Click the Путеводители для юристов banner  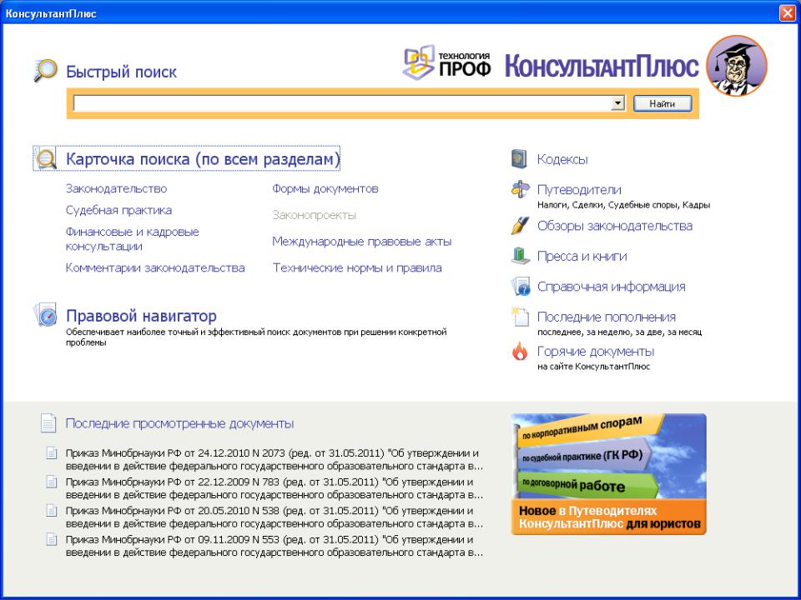pyautogui.click(x=608, y=474)
